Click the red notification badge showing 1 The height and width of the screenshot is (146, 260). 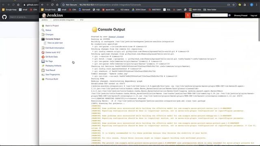pos(188,15)
